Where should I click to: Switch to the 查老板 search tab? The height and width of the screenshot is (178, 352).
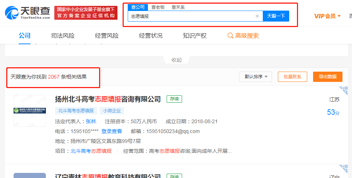[158, 7]
